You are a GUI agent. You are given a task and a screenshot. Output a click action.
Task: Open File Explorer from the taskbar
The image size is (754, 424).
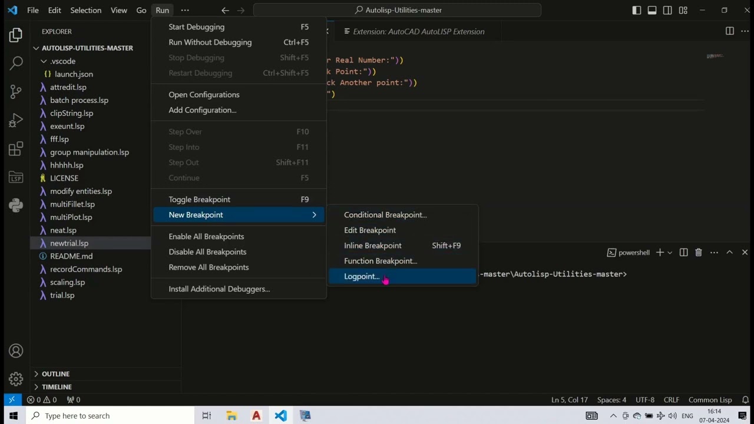pos(232,416)
